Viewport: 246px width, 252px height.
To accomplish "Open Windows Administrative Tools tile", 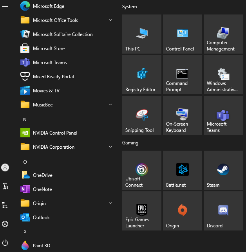I will (223, 75).
